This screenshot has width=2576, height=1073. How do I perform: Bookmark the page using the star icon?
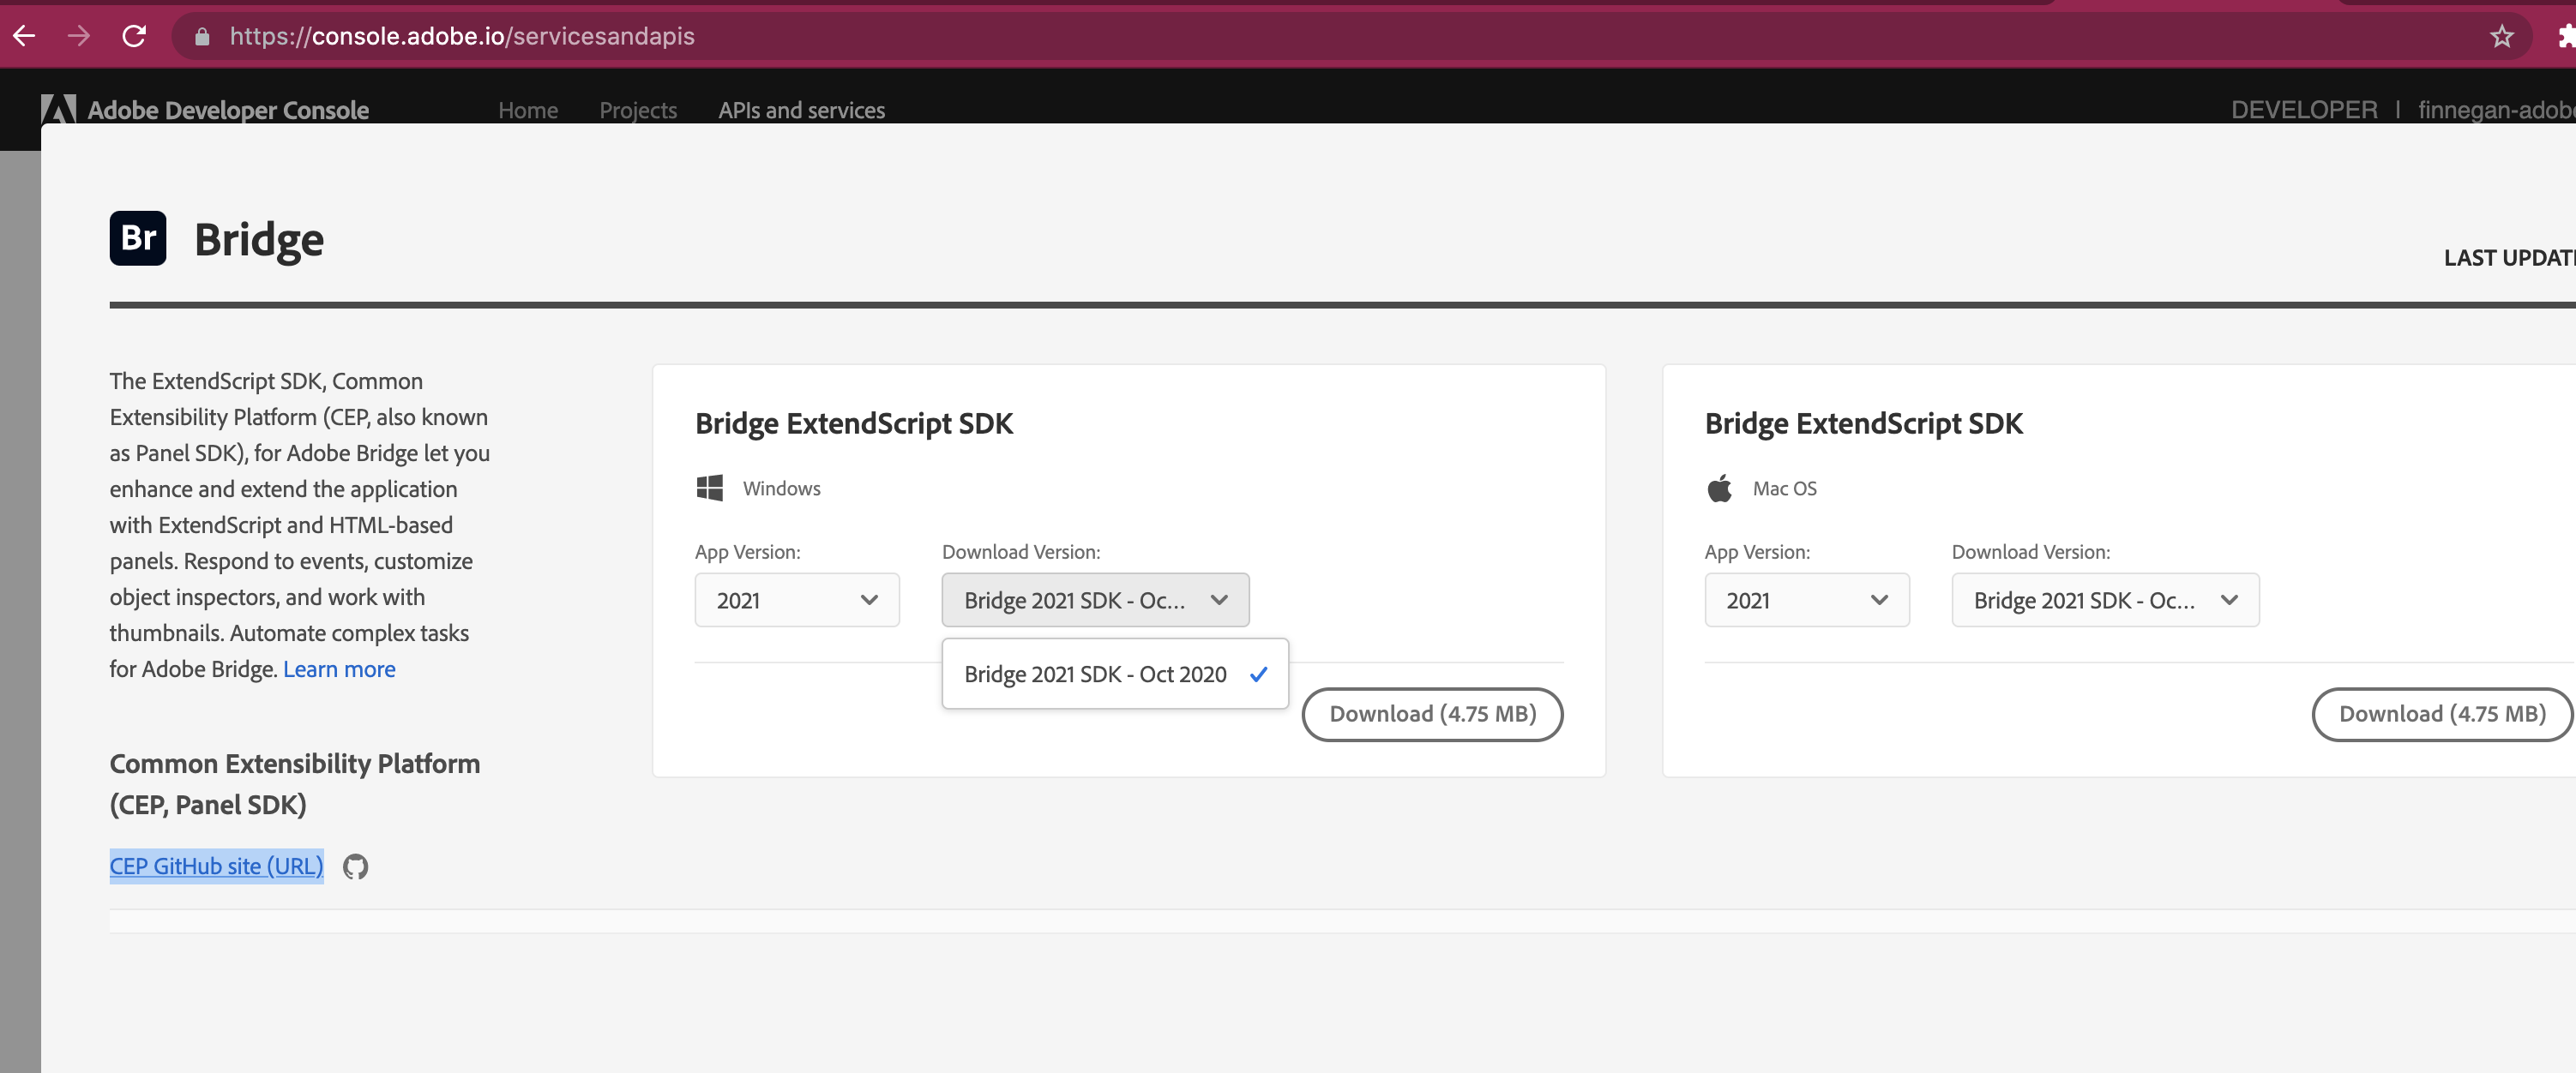pyautogui.click(x=2501, y=36)
